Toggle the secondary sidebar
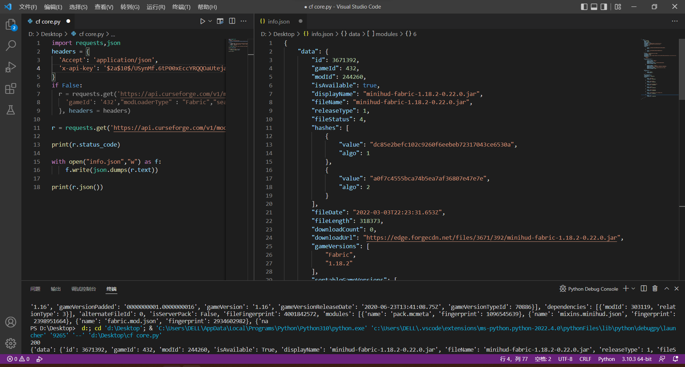 (604, 6)
